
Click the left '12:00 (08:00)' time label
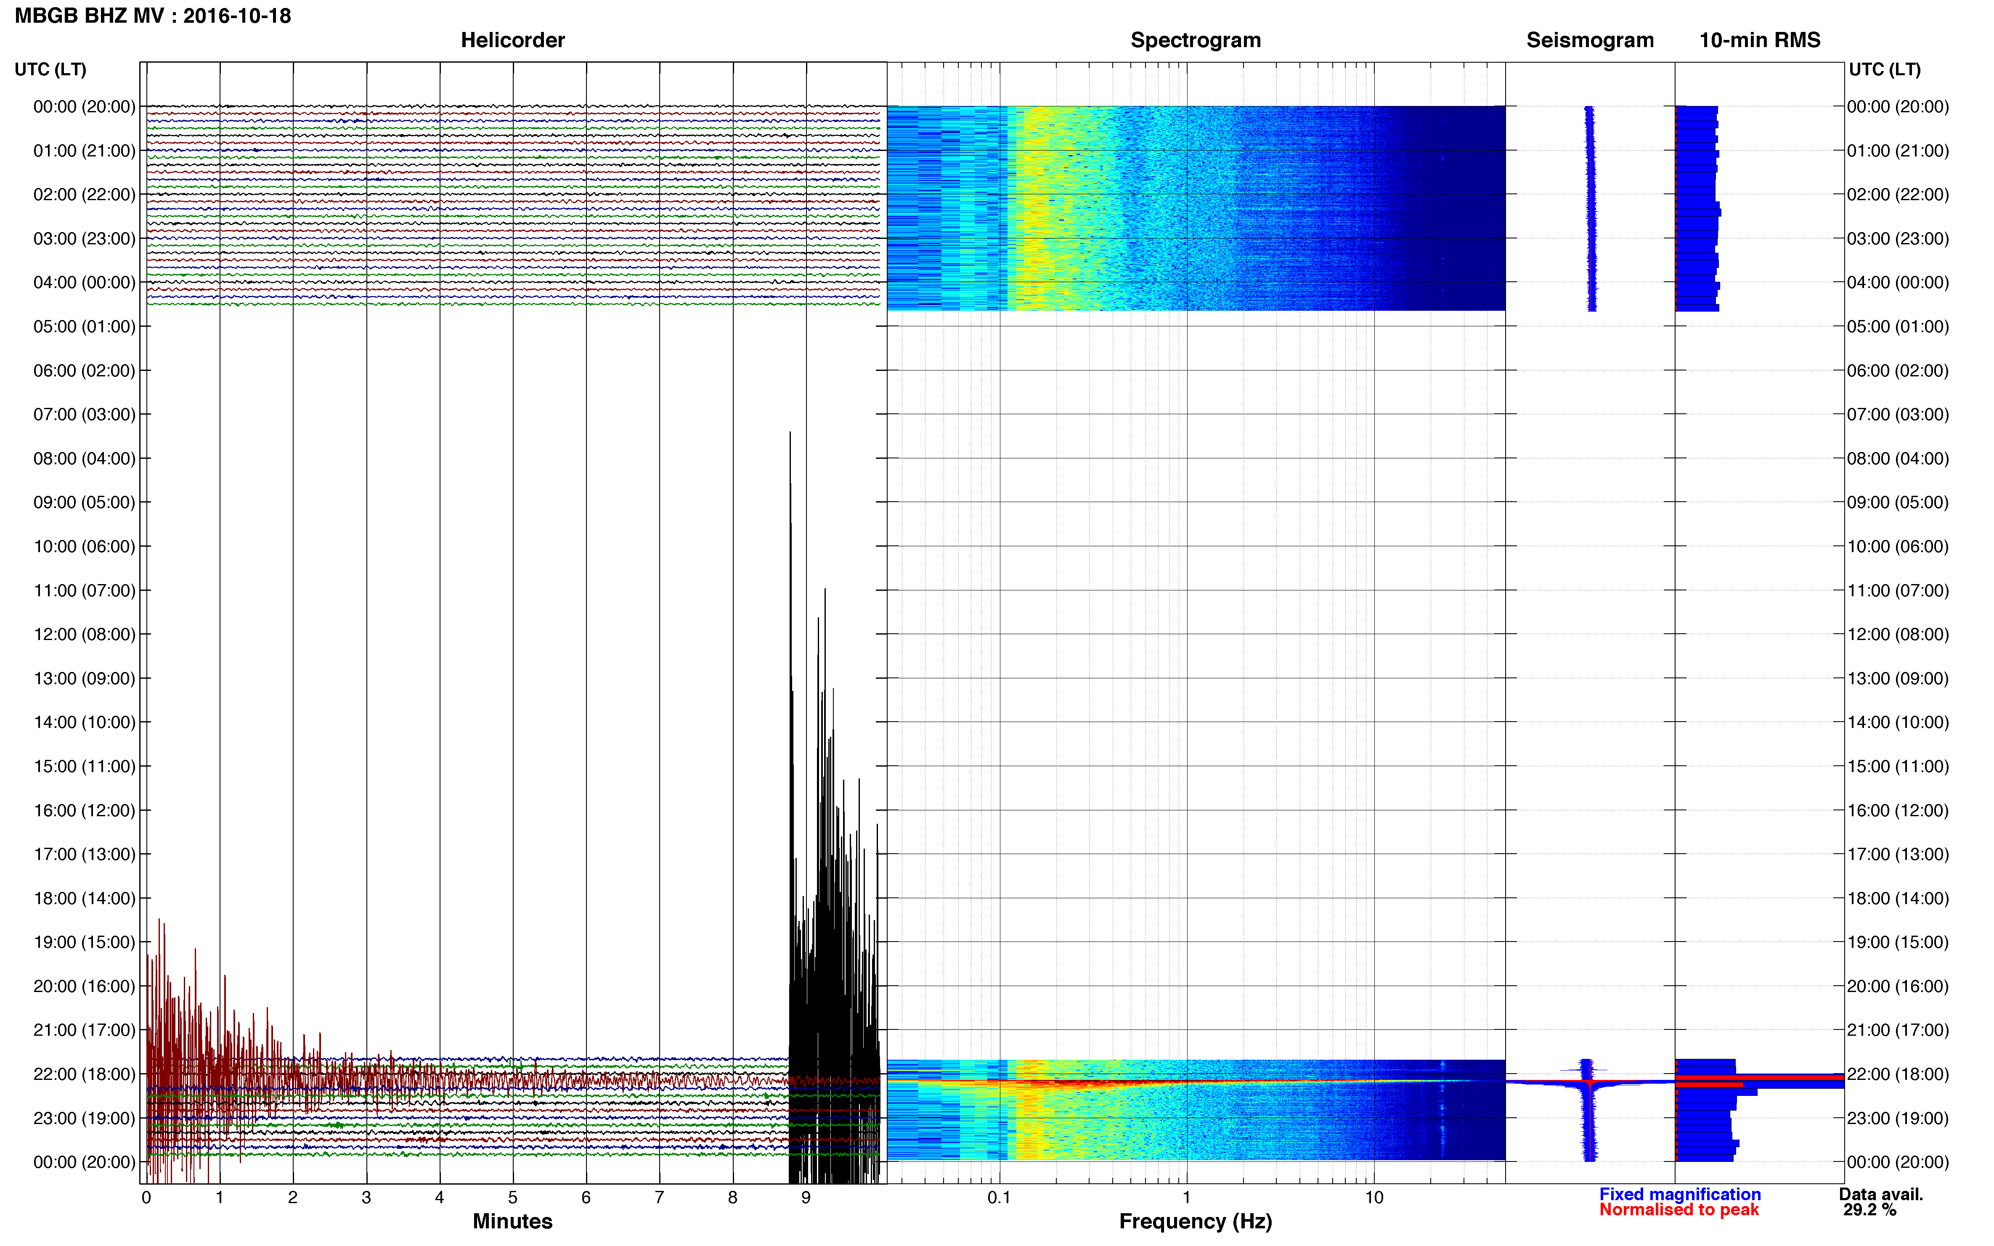coord(84,635)
